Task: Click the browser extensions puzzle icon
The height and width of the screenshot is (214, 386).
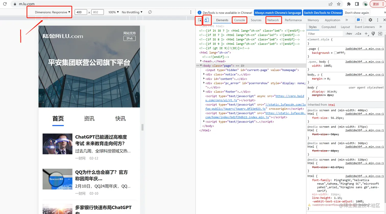Action: tap(349, 4)
